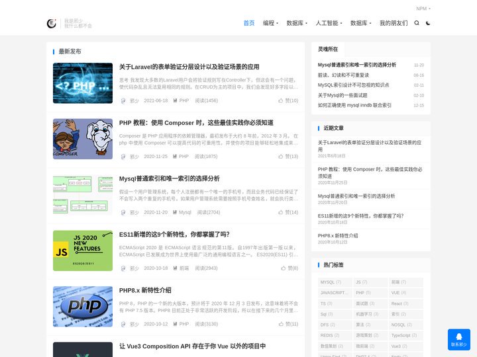This screenshot has height=357, width=477.
Task: Click category label 前端 under ES11 post
Action: tap(184, 268)
